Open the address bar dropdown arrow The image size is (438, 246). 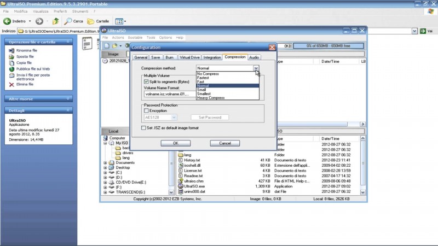tap(414, 31)
